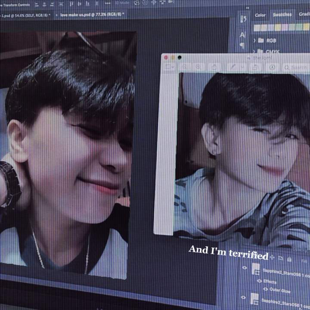Click the markup pen icon in Preview
The image size is (310, 310).
232,67
